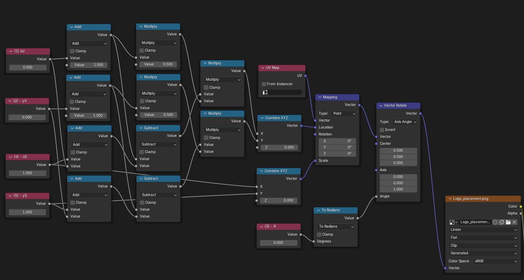Open image file with the folder icon
The image size is (524, 280).
[x=508, y=222]
